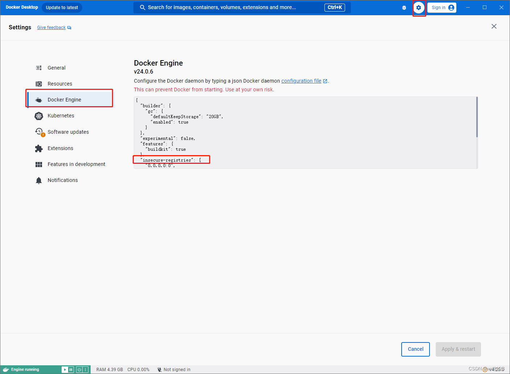
Task: Select the General settings tab
Action: [71, 68]
